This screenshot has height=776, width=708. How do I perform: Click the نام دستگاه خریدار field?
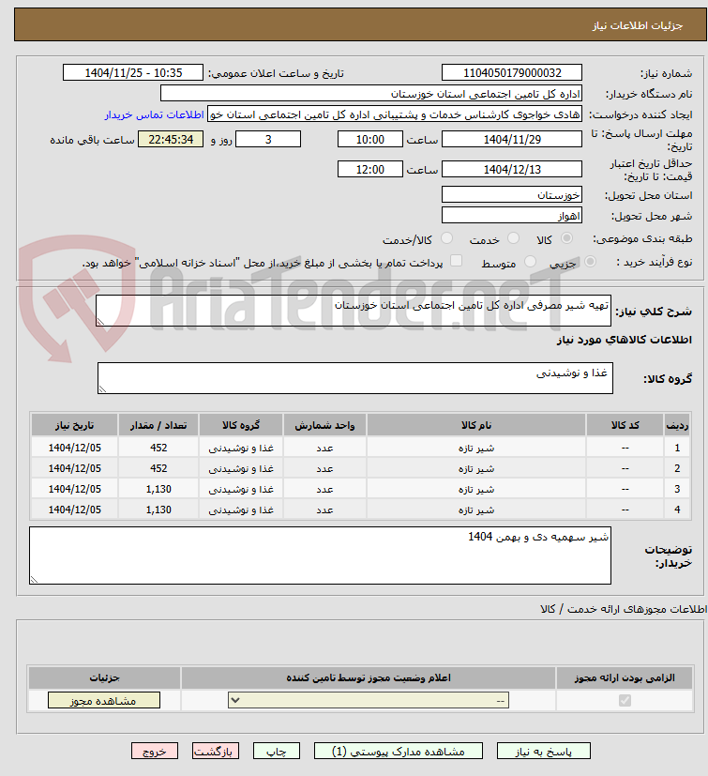point(371,94)
